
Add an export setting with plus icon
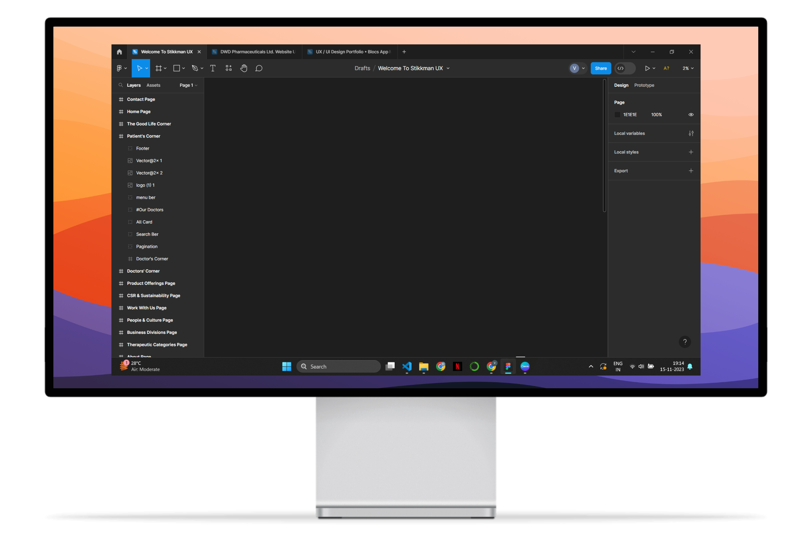click(691, 171)
